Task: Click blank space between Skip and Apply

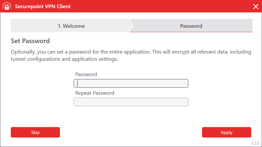Action: (131, 132)
